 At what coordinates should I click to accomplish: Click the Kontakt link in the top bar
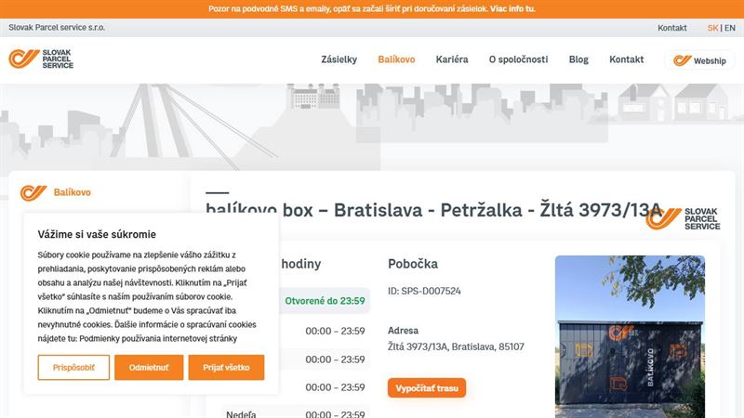click(x=671, y=28)
